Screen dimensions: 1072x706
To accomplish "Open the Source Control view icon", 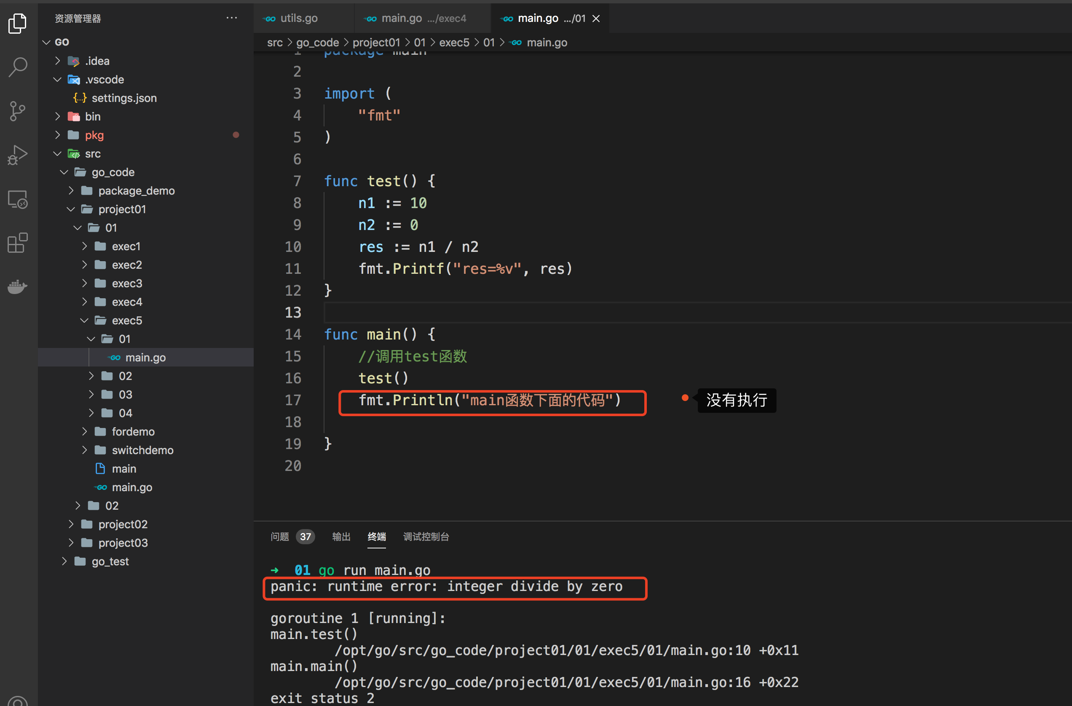I will click(18, 111).
